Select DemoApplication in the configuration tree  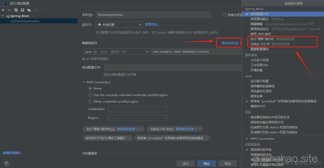pyautogui.click(x=27, y=21)
